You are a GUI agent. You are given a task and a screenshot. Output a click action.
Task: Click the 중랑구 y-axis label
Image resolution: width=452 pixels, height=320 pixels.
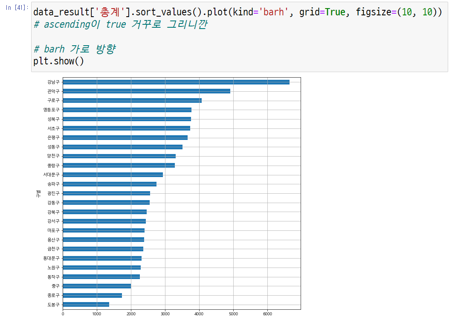tap(53, 166)
